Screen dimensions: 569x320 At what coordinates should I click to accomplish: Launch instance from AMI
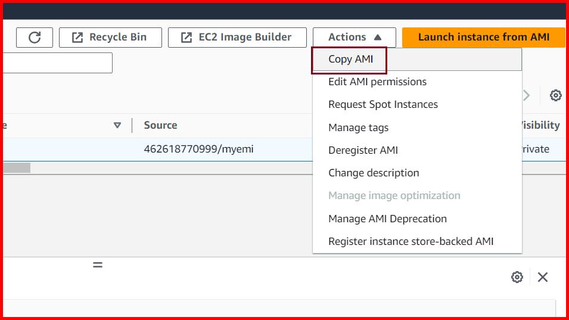pyautogui.click(x=483, y=38)
